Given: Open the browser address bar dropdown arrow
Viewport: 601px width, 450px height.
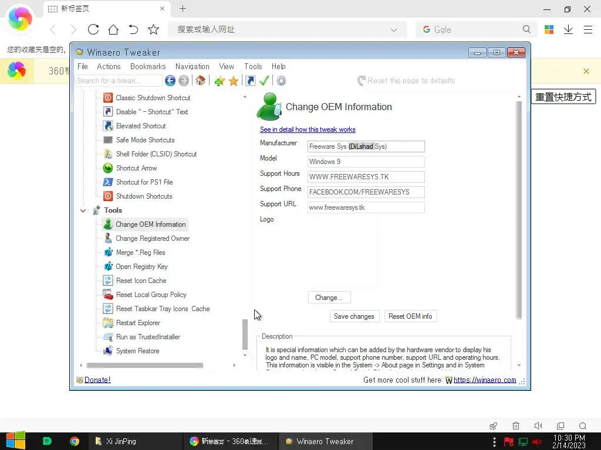Looking at the screenshot, I should click(x=394, y=30).
